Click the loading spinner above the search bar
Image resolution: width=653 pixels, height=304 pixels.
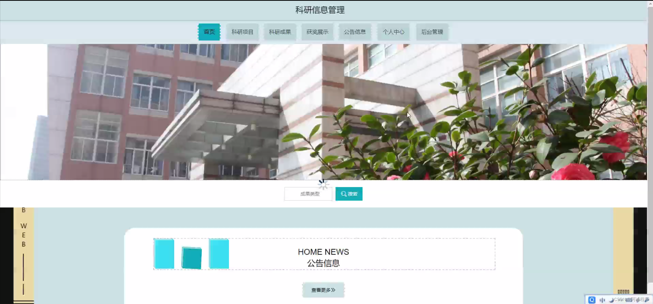click(x=323, y=184)
